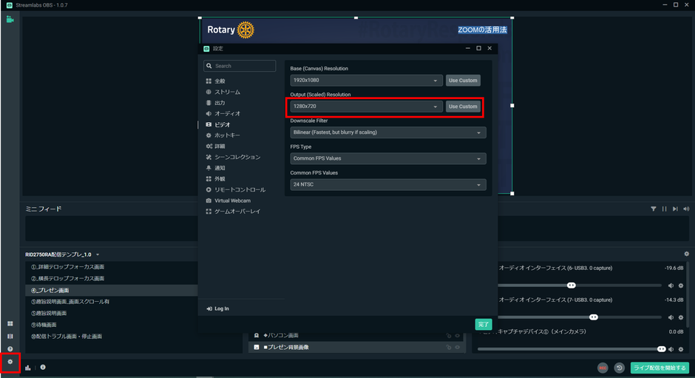Open the FPS Type dropdown
Screen dimensions: 695x378
pyautogui.click(x=388, y=158)
